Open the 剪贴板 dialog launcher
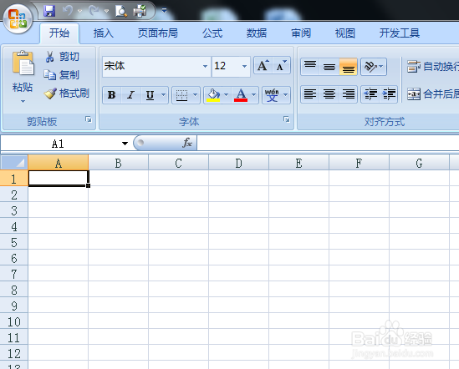Image resolution: width=459 pixels, height=369 pixels. pos(89,119)
